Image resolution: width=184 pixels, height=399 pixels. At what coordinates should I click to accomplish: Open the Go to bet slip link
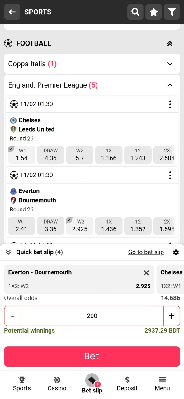(x=146, y=252)
